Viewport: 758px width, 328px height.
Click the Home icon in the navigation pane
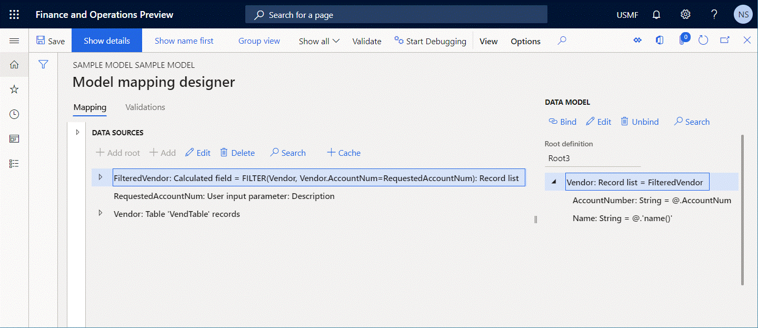pyautogui.click(x=14, y=64)
